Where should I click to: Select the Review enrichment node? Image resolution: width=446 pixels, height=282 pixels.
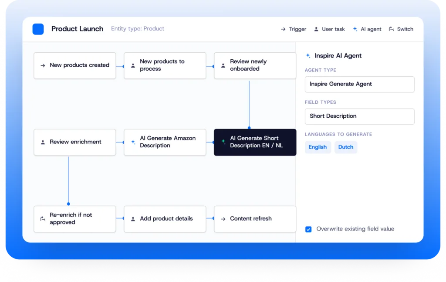point(75,142)
